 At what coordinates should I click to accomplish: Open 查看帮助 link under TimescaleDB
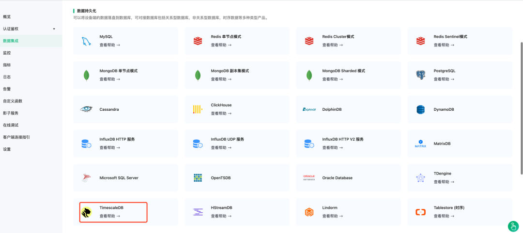point(109,216)
